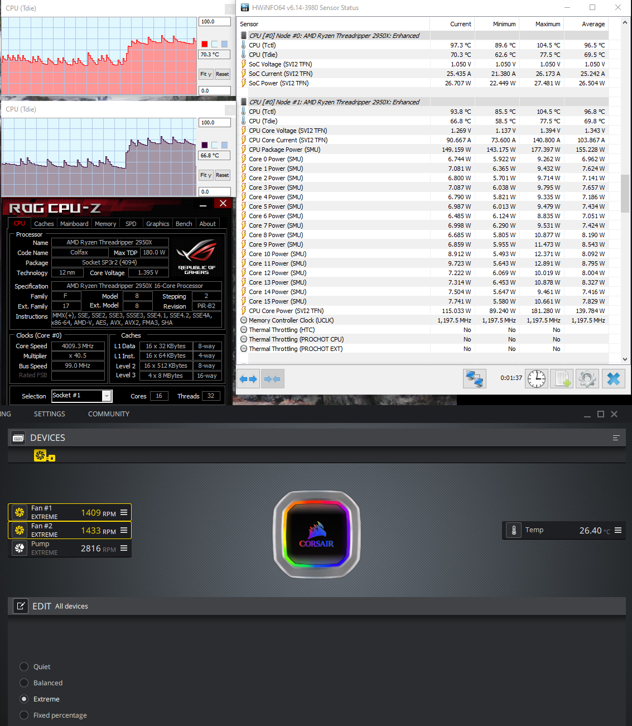Switch to the Caches tab in CPU-Z

pos(44,224)
